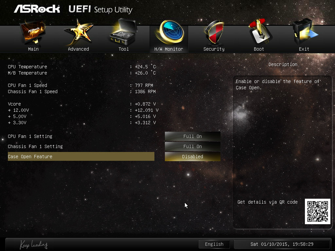Click the English language button
This screenshot has height=251, width=335.
(x=214, y=244)
